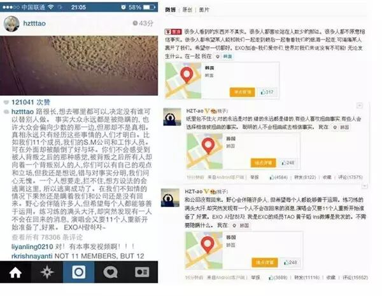Open hztttao username in the post header
This screenshot has height=296, width=382.
[x=34, y=24]
